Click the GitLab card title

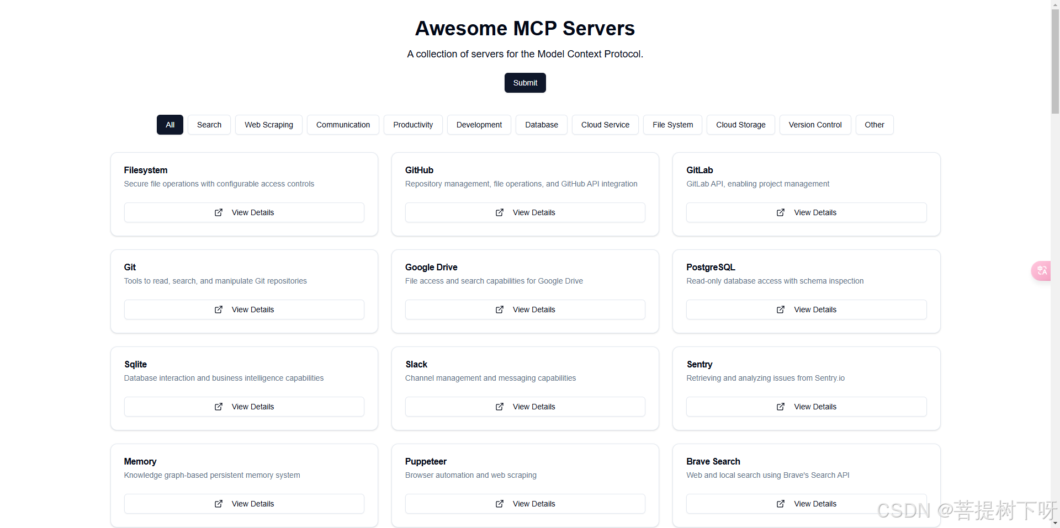699,170
